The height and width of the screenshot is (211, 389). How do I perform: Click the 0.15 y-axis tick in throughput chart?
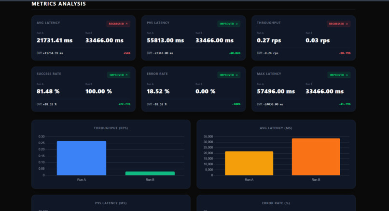[x=42, y=156]
